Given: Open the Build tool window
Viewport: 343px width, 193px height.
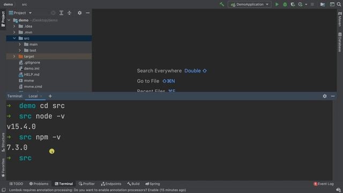Looking at the screenshot, I should (x=133, y=184).
